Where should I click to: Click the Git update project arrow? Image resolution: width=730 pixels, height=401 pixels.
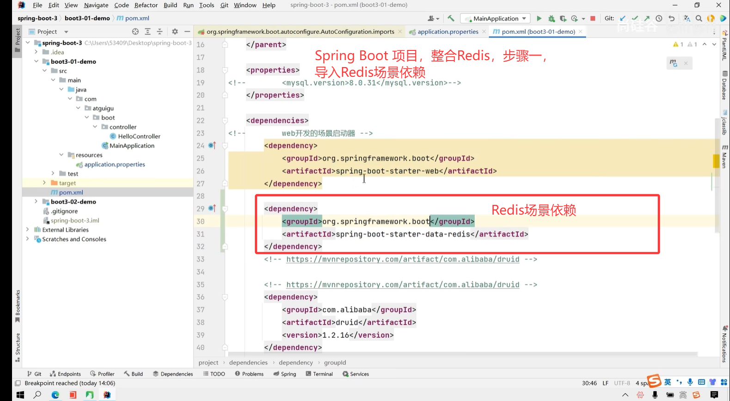(x=623, y=19)
